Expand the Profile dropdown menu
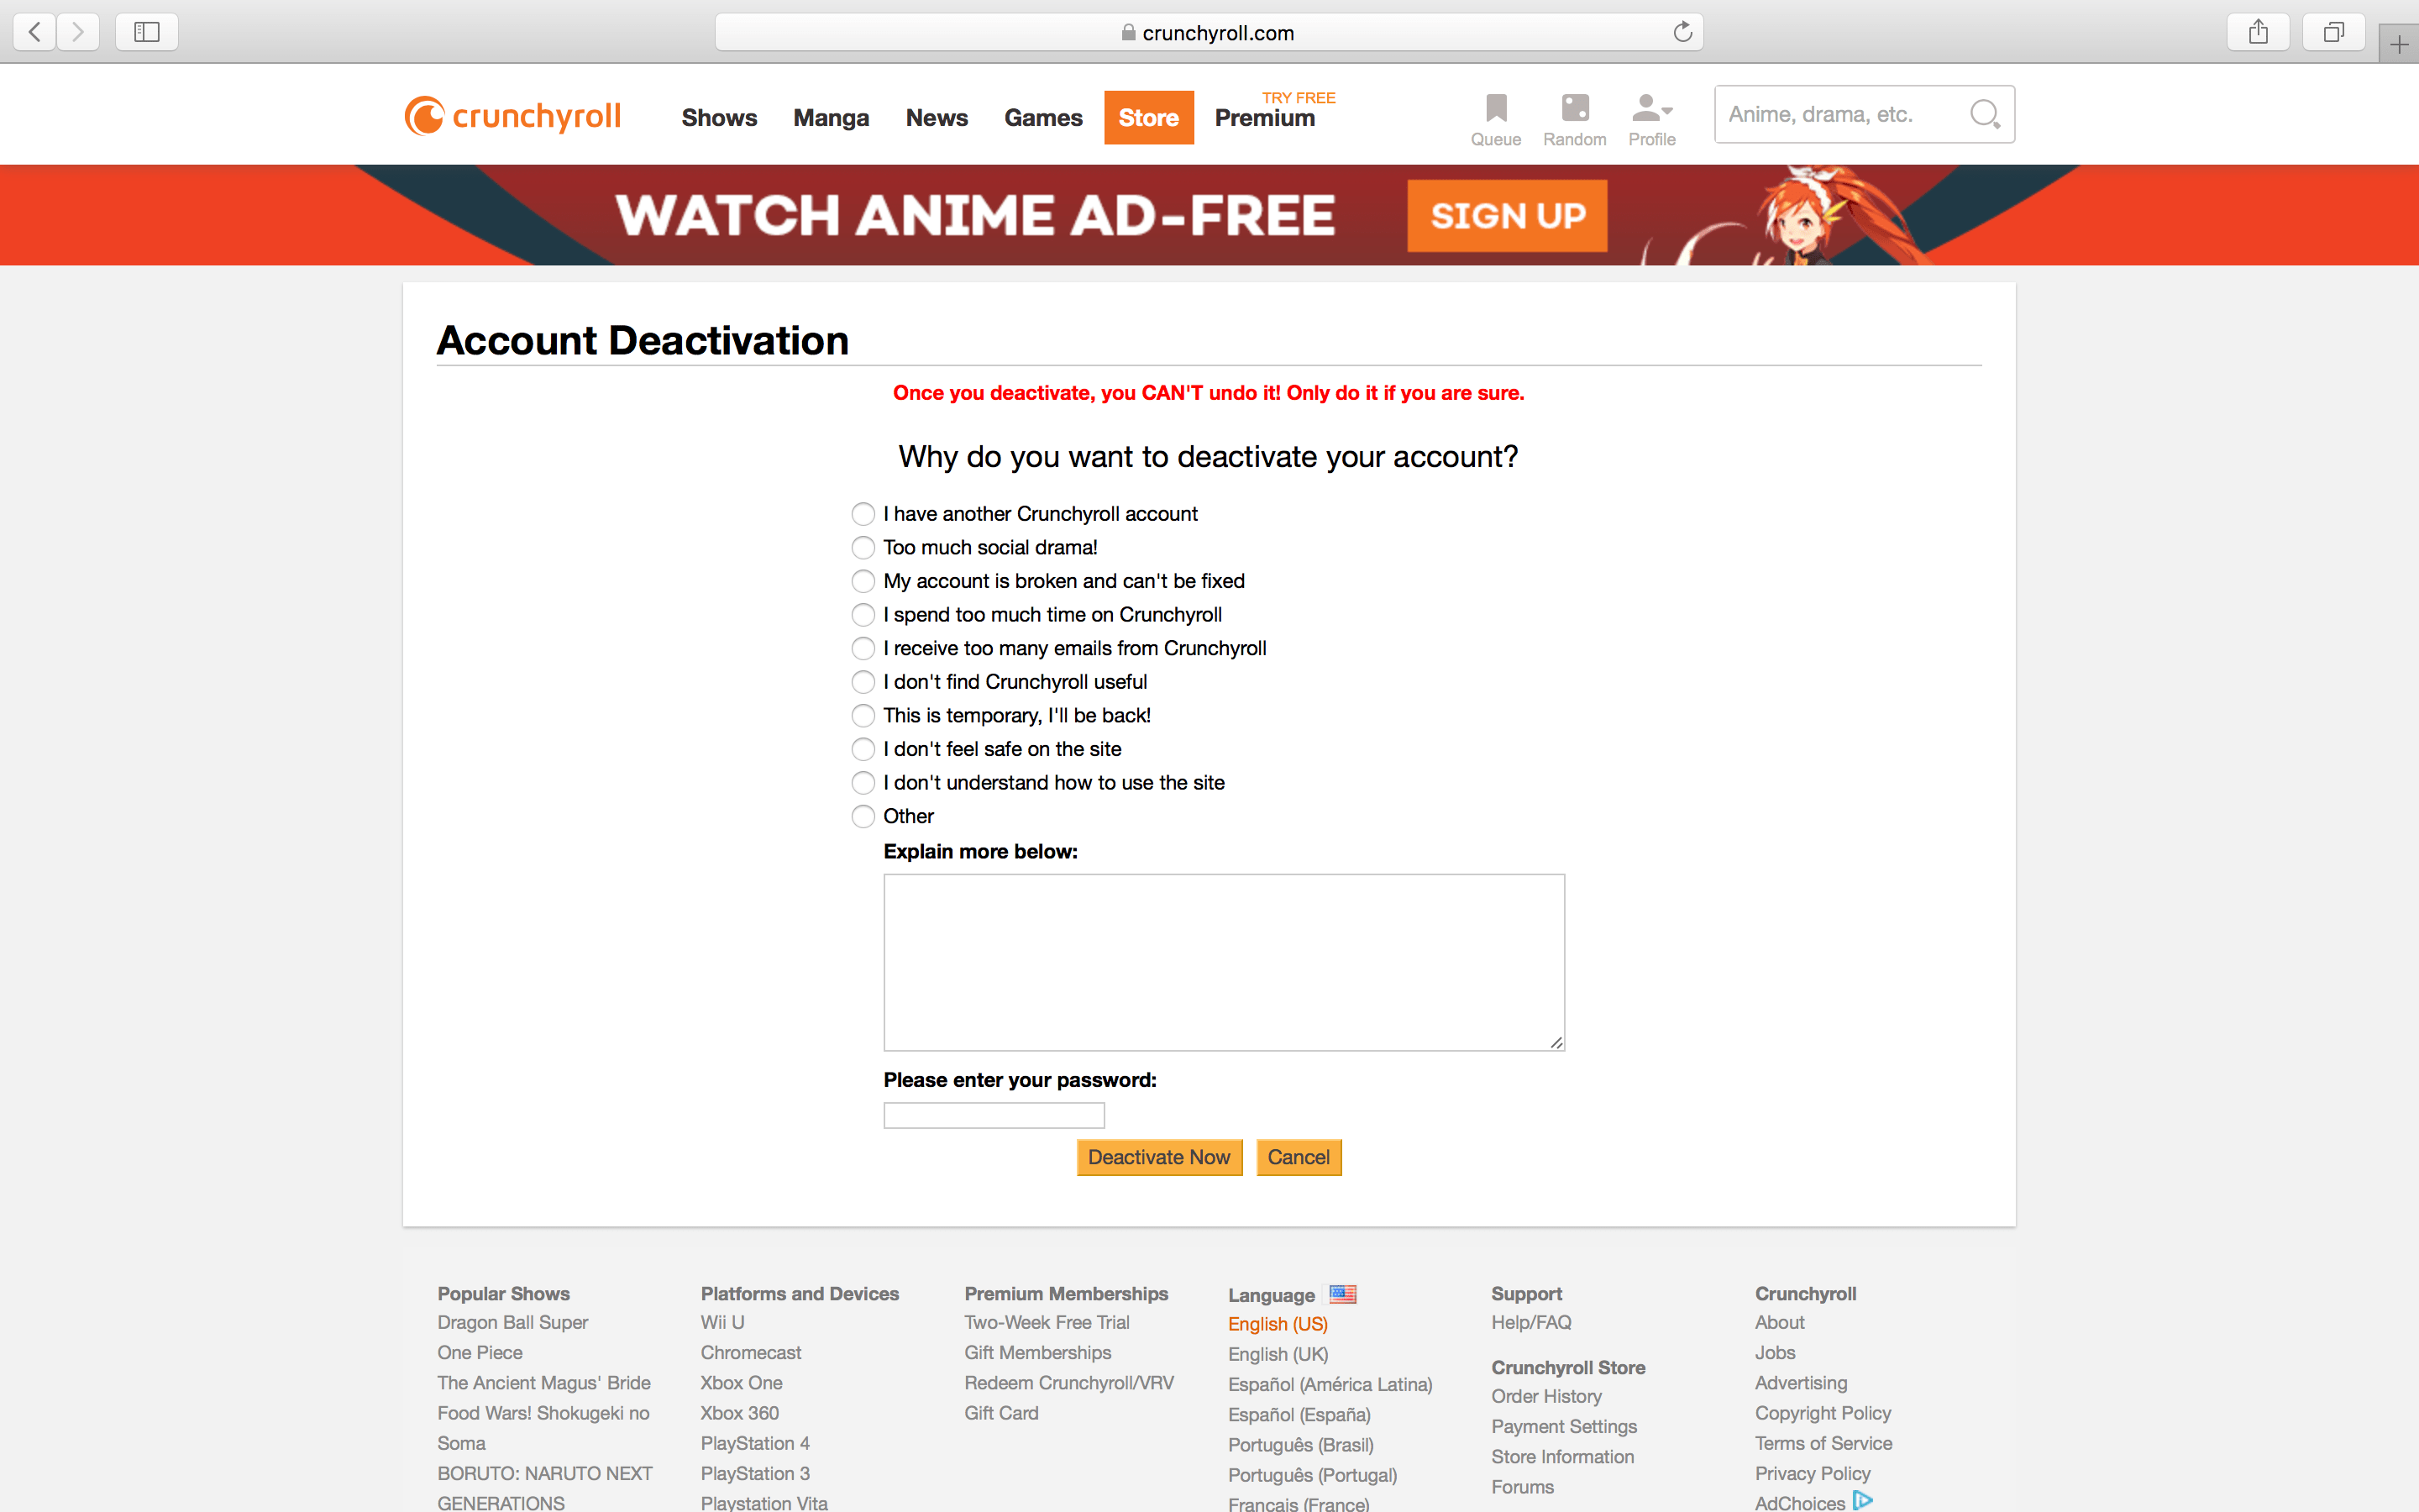The image size is (2419, 1512). (x=1652, y=108)
